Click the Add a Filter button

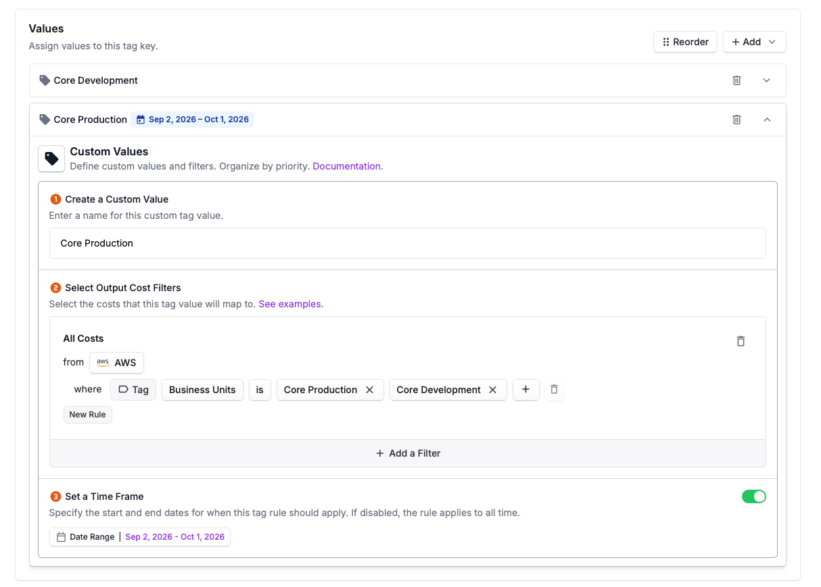407,453
